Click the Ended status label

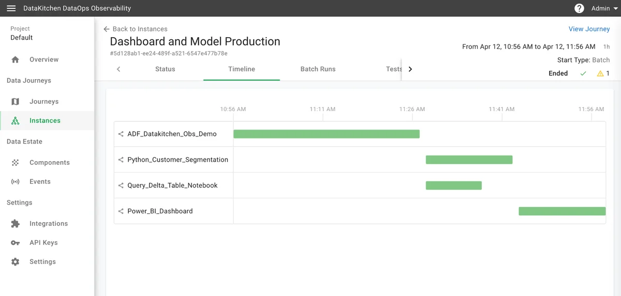558,73
